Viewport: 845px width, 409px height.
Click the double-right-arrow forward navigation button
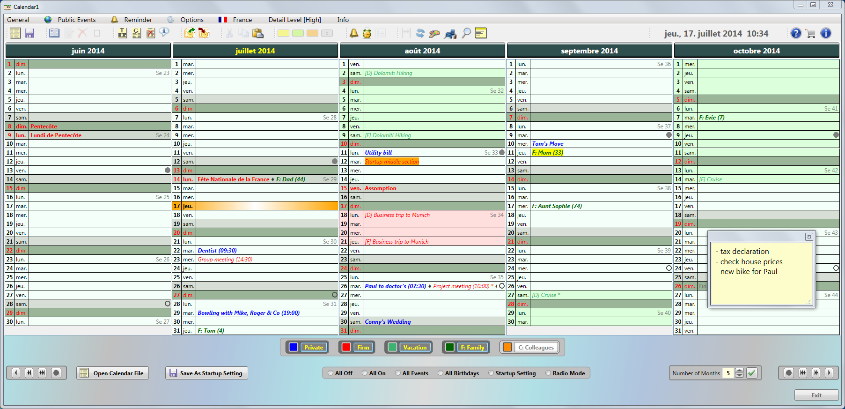pyautogui.click(x=816, y=373)
